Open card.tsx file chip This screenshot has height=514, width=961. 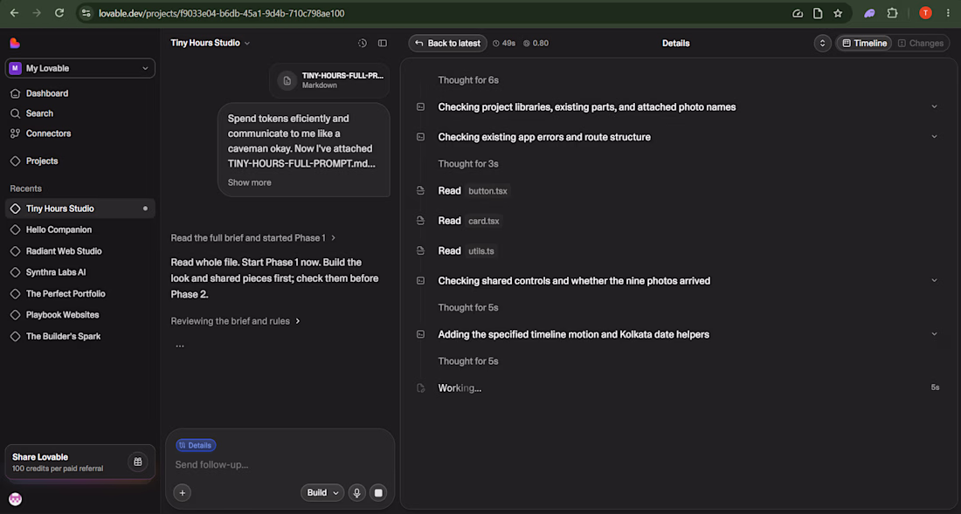(x=484, y=221)
